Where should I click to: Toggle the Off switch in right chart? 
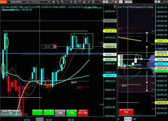[x=122, y=2]
